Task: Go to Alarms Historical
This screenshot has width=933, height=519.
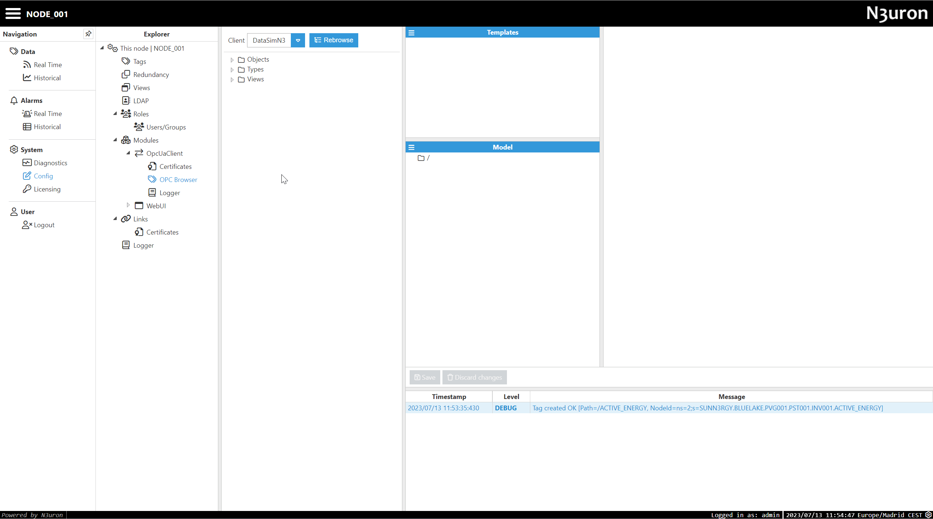Action: click(x=47, y=127)
